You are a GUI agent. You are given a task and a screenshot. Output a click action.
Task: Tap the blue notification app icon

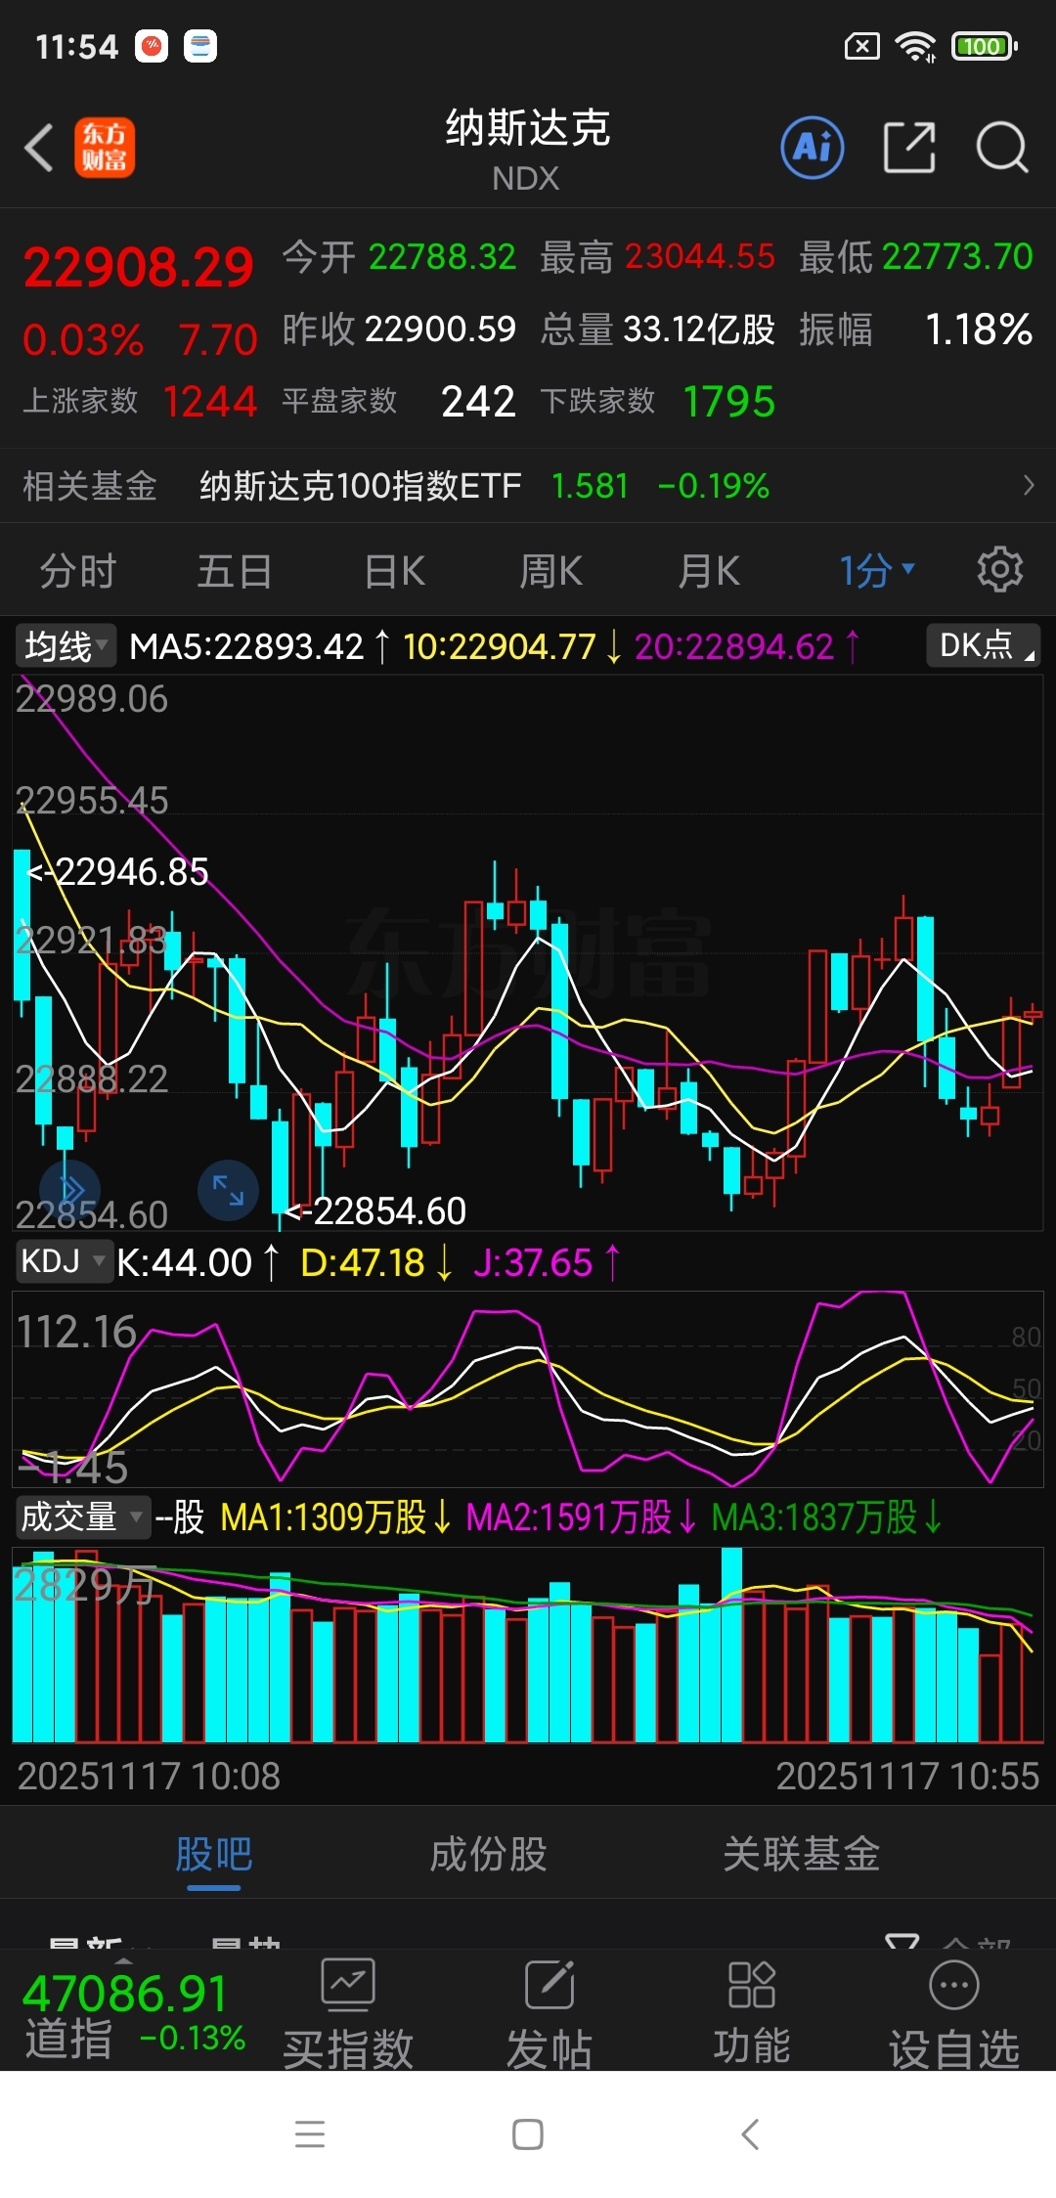coord(200,46)
